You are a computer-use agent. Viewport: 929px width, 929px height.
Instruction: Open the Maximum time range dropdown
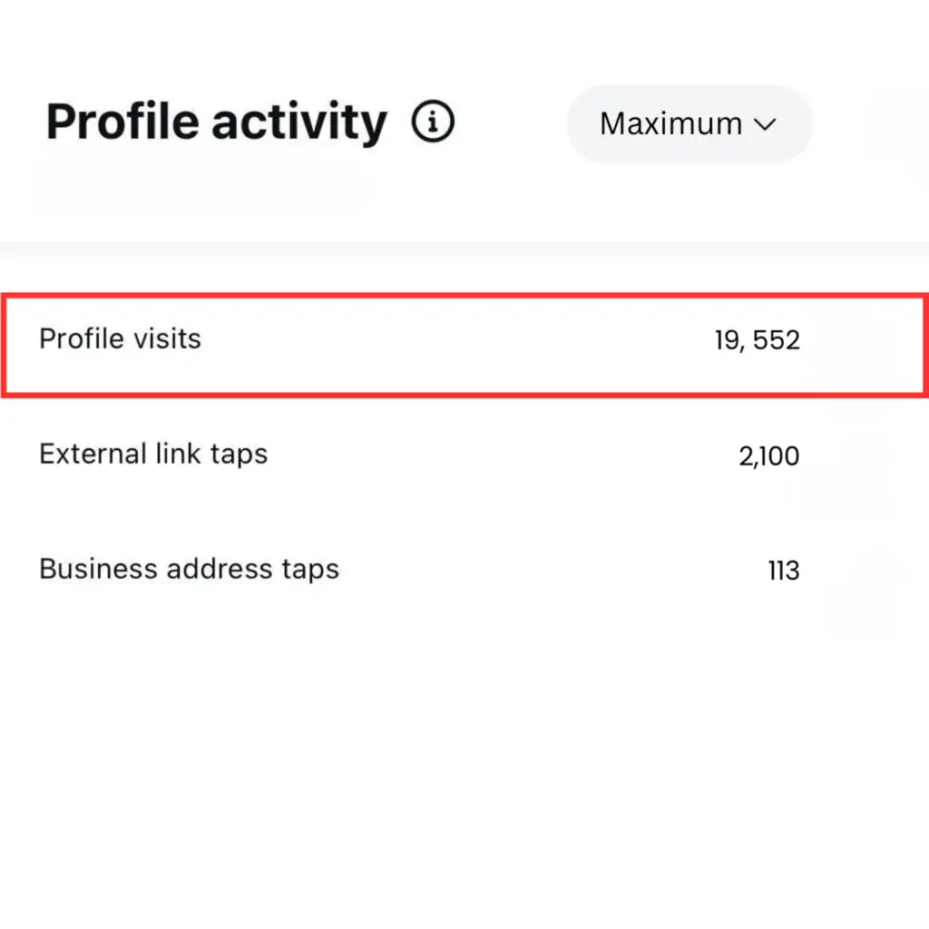(689, 124)
